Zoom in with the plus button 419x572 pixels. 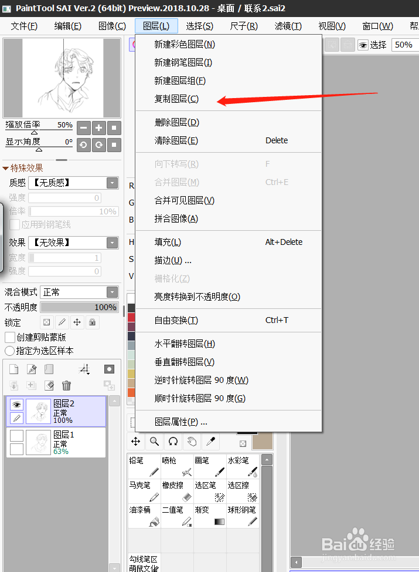(98, 128)
